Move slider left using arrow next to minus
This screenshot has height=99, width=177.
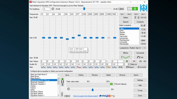(x=140, y=61)
